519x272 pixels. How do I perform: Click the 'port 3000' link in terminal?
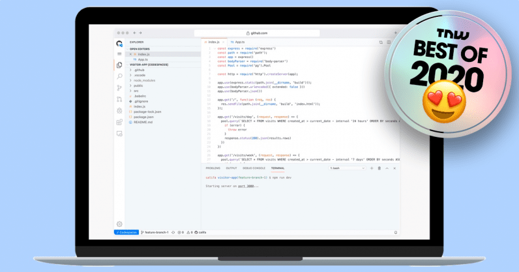pyautogui.click(x=246, y=186)
